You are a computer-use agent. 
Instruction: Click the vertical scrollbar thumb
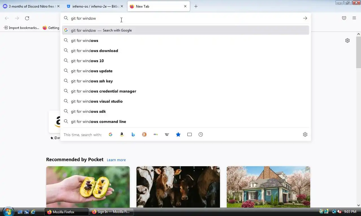[x=358, y=52]
